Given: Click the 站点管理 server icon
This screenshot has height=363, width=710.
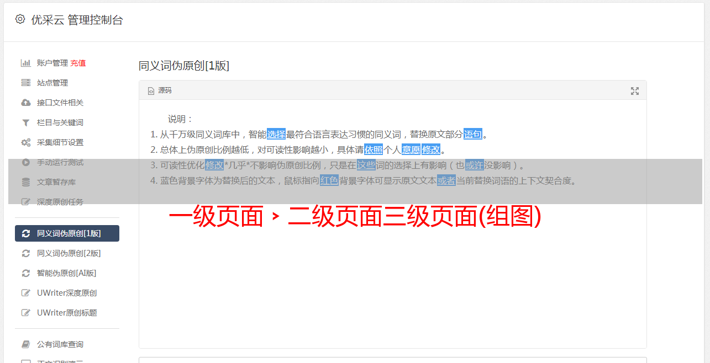Looking at the screenshot, I should pyautogui.click(x=25, y=83).
